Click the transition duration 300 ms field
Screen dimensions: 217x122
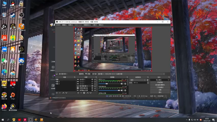[x=140, y=83]
